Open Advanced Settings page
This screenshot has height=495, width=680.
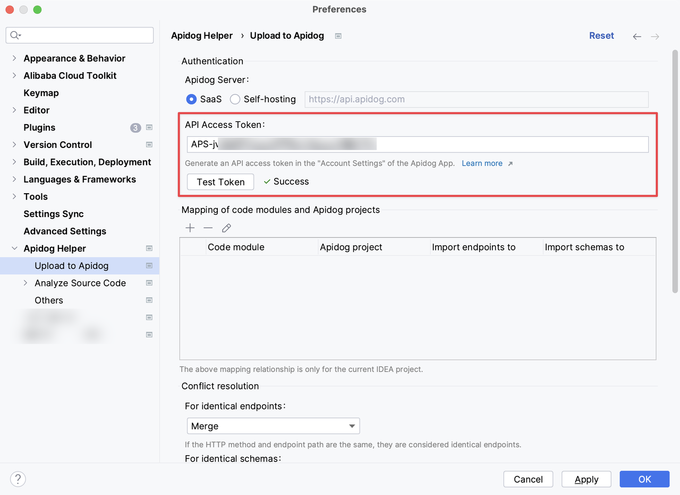(x=65, y=231)
